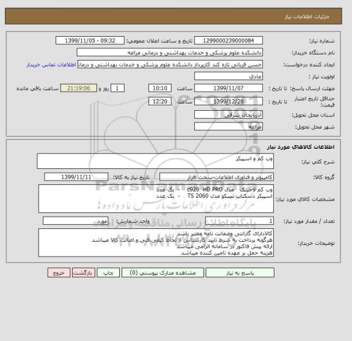Viewport: 352px width, 341px height.
Task: Click label شماره نیاز
Action: (322, 41)
